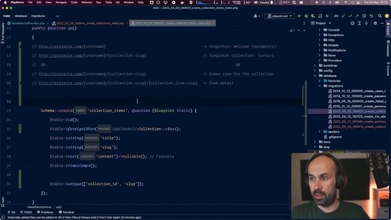
Task: Open the Tools menu
Action: (x=109, y=2)
